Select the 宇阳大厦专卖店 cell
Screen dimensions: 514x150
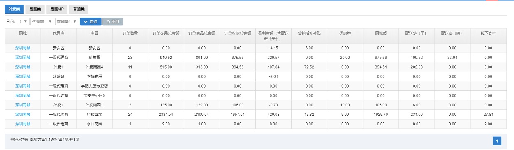click(x=94, y=86)
